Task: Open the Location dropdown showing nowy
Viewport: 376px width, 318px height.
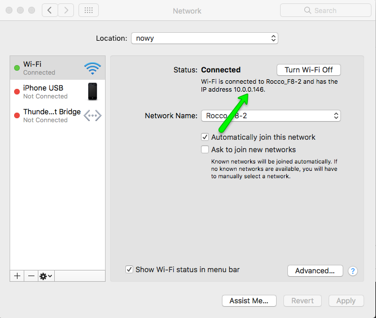Action: 204,38
